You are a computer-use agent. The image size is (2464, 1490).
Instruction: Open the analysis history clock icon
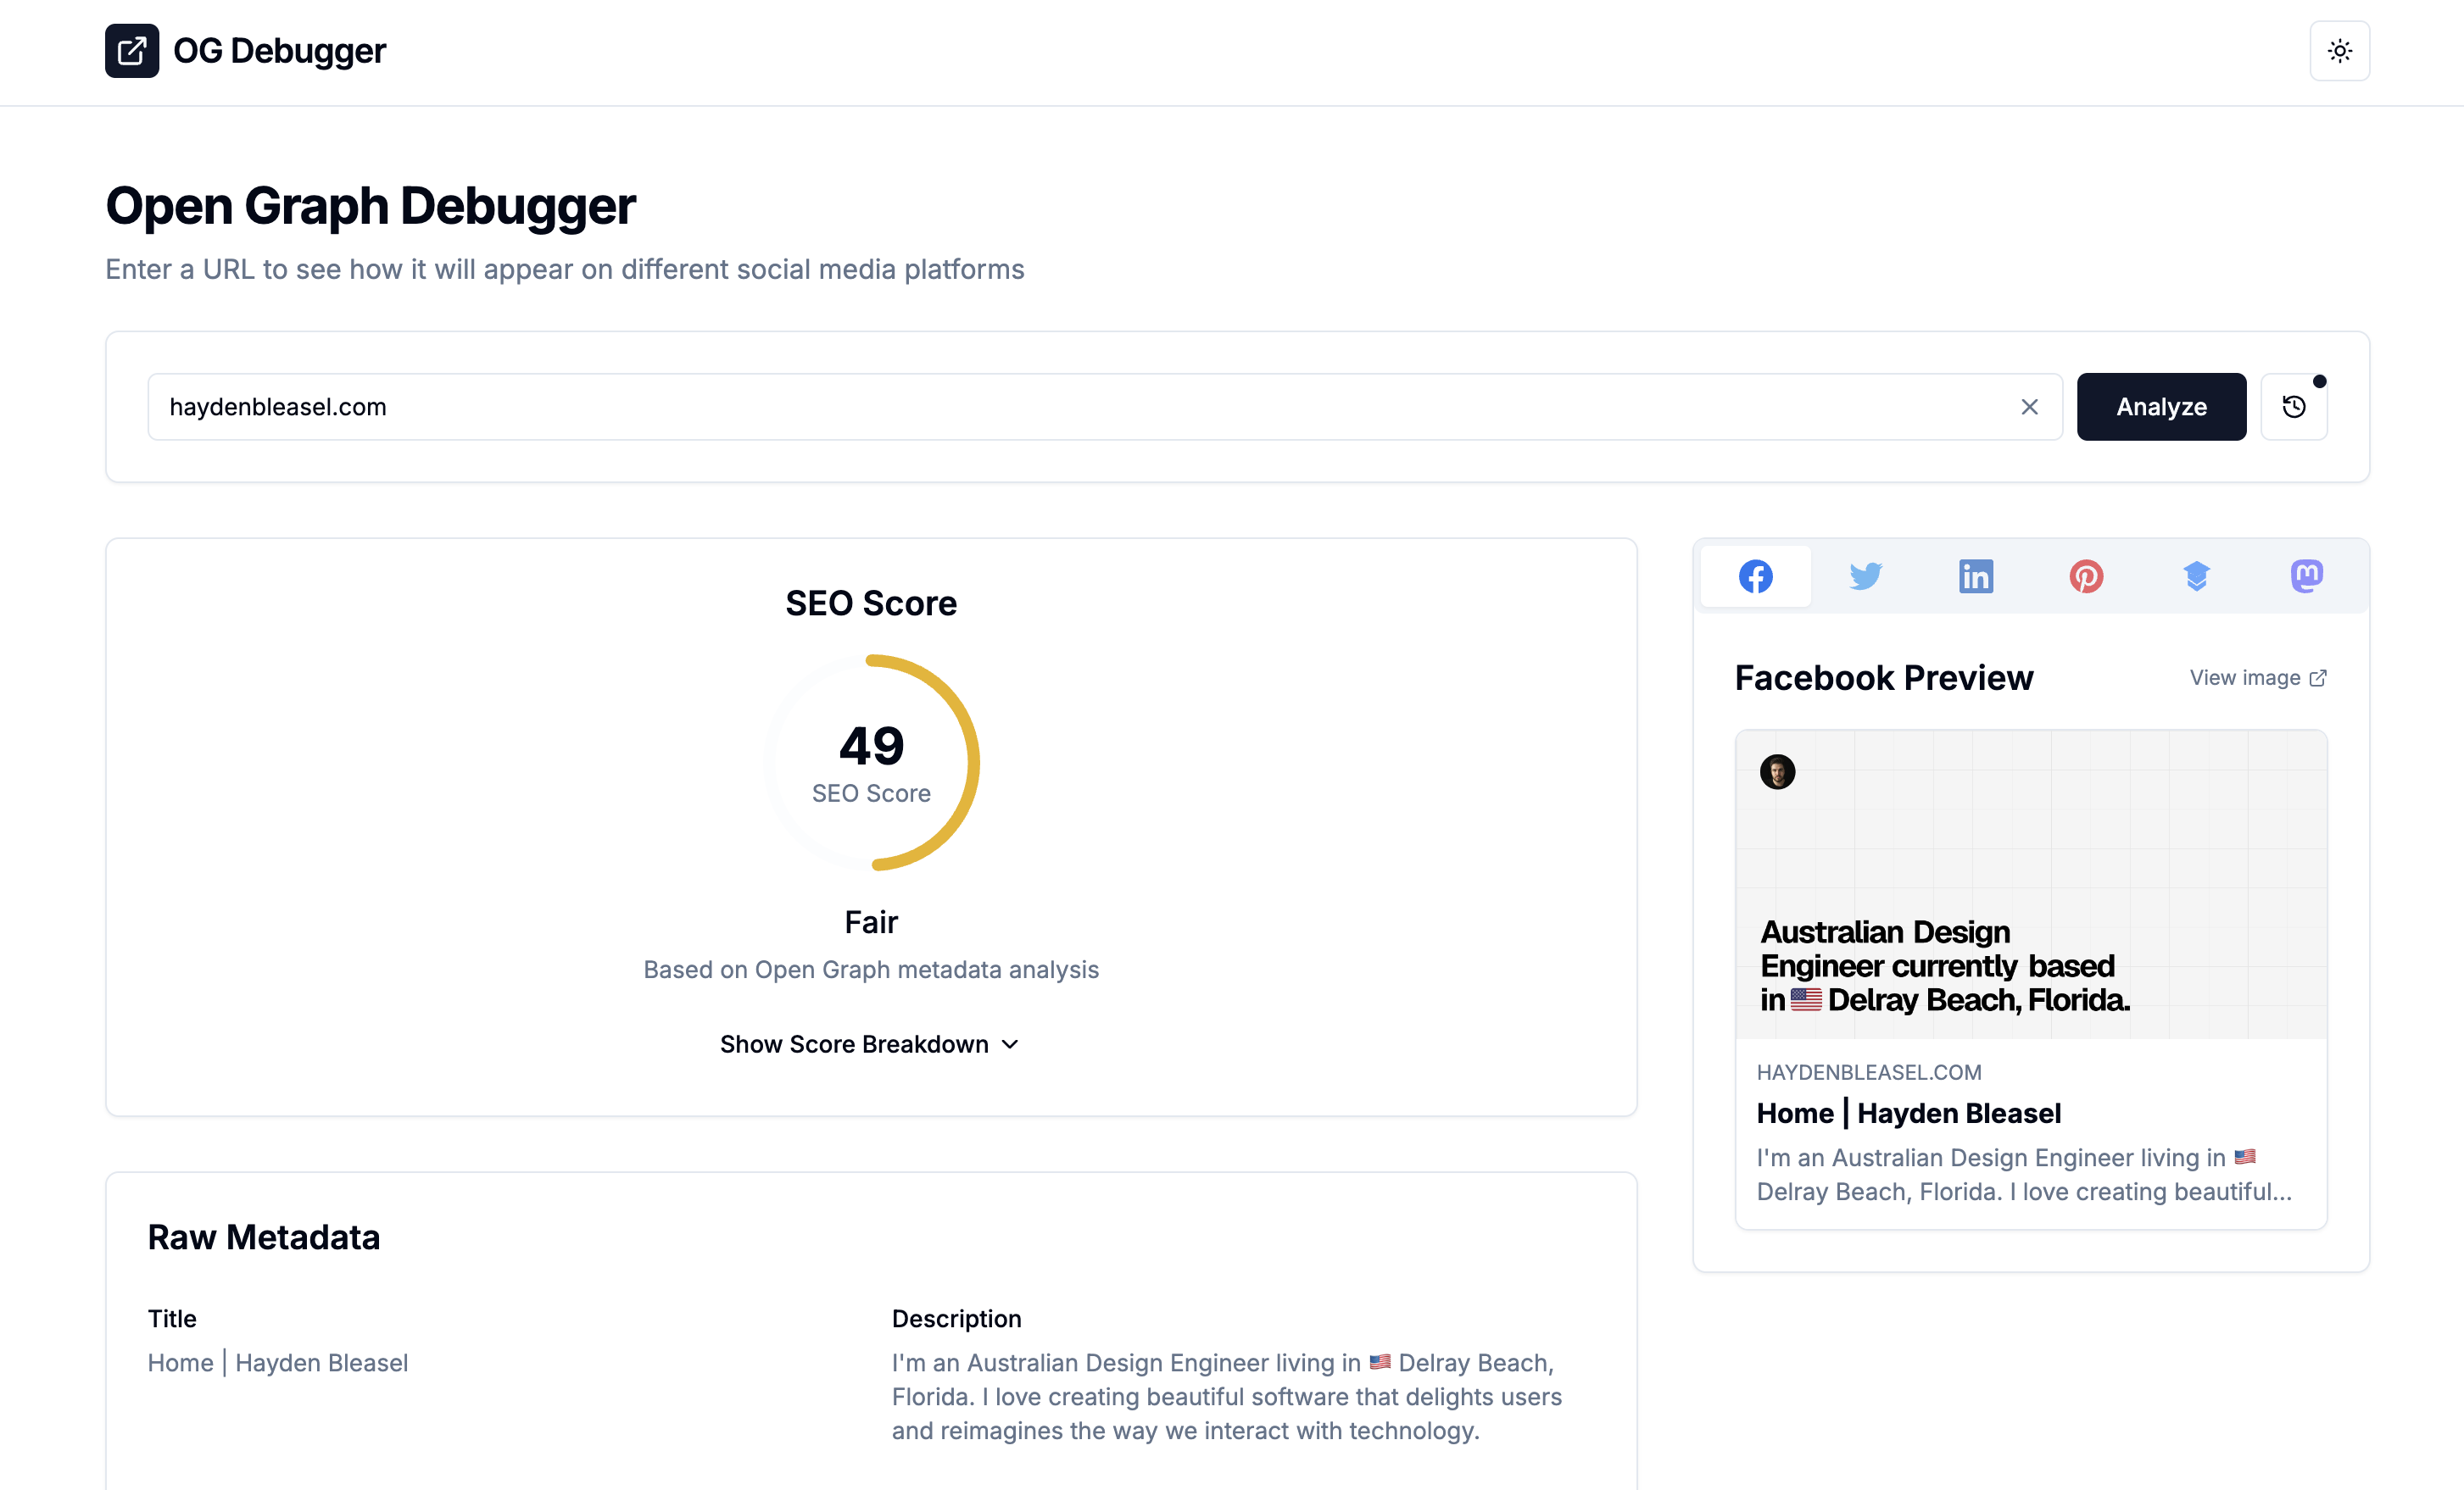coord(2294,407)
